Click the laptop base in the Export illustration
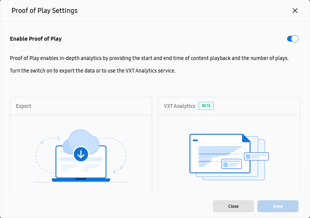The width and height of the screenshot is (310, 218). coord(81,179)
